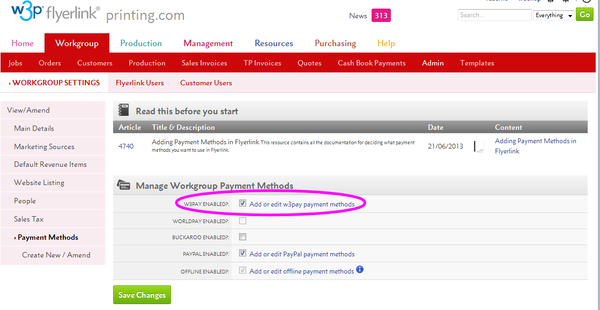Open the pink 313 news badge

coord(381,16)
